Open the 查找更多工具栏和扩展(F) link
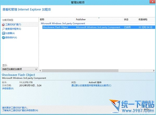This screenshot has width=156, height=115. 15,108
